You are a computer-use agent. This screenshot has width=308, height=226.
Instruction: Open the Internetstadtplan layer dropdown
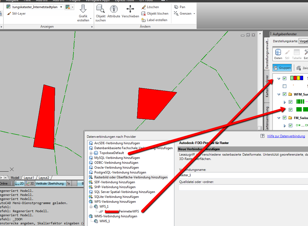tap(61, 7)
